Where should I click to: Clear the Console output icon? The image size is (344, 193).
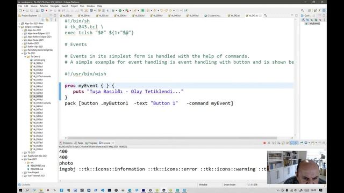278,143
